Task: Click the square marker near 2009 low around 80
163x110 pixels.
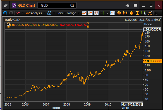Action: tap(80, 80)
